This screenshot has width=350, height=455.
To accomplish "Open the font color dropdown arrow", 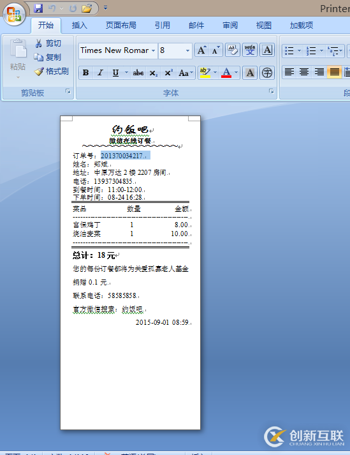I will coord(237,73).
